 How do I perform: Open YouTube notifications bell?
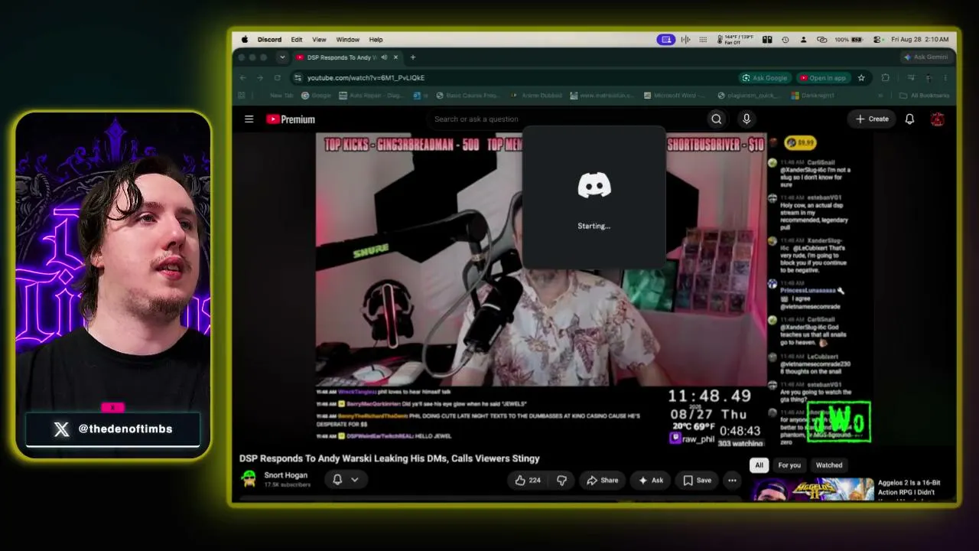click(909, 119)
